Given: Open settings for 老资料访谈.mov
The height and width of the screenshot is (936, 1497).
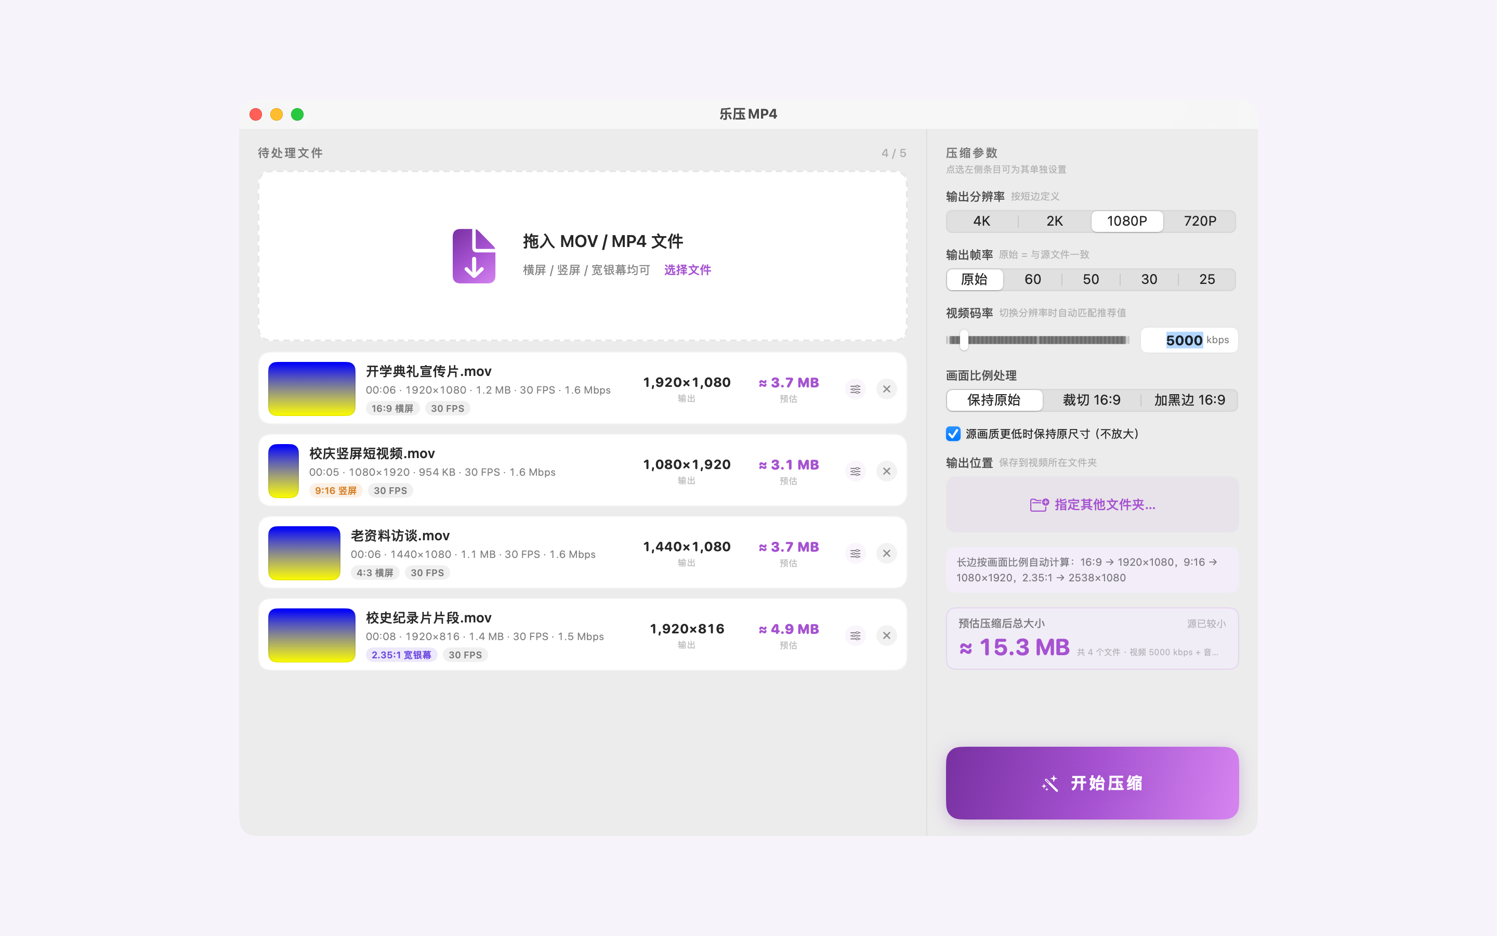Looking at the screenshot, I should tap(855, 553).
